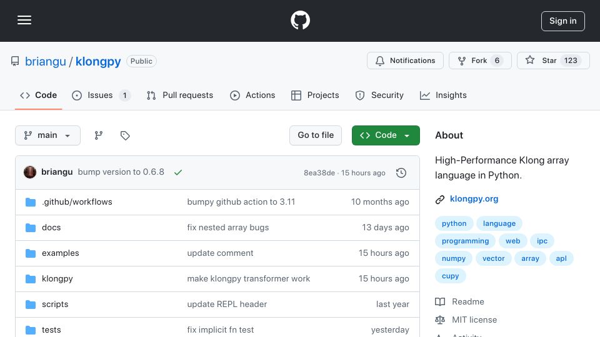
Task: Click the scripts folder icon
Action: tap(31, 305)
